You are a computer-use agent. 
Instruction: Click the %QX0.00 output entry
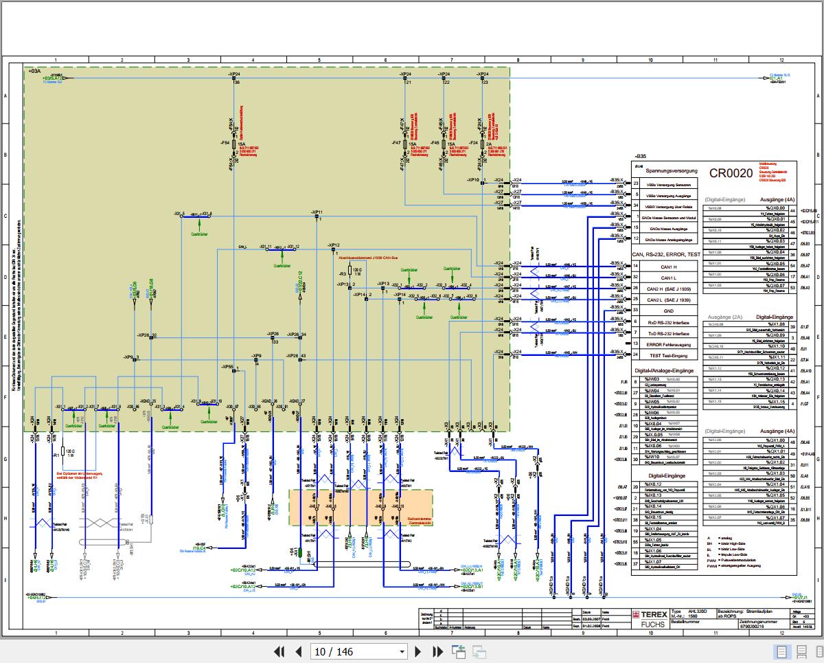(x=775, y=207)
